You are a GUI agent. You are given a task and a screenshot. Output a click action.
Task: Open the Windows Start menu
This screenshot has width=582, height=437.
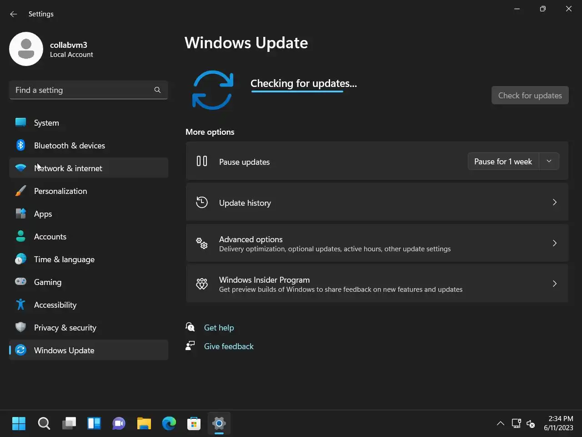(x=19, y=423)
